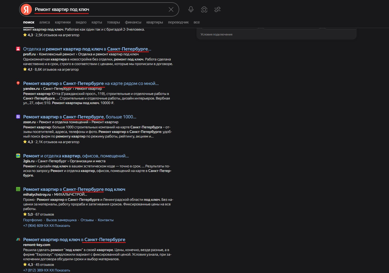The image size is (389, 273).
Task: Show the +7 (904) 609 phone number
Action: pos(47,226)
